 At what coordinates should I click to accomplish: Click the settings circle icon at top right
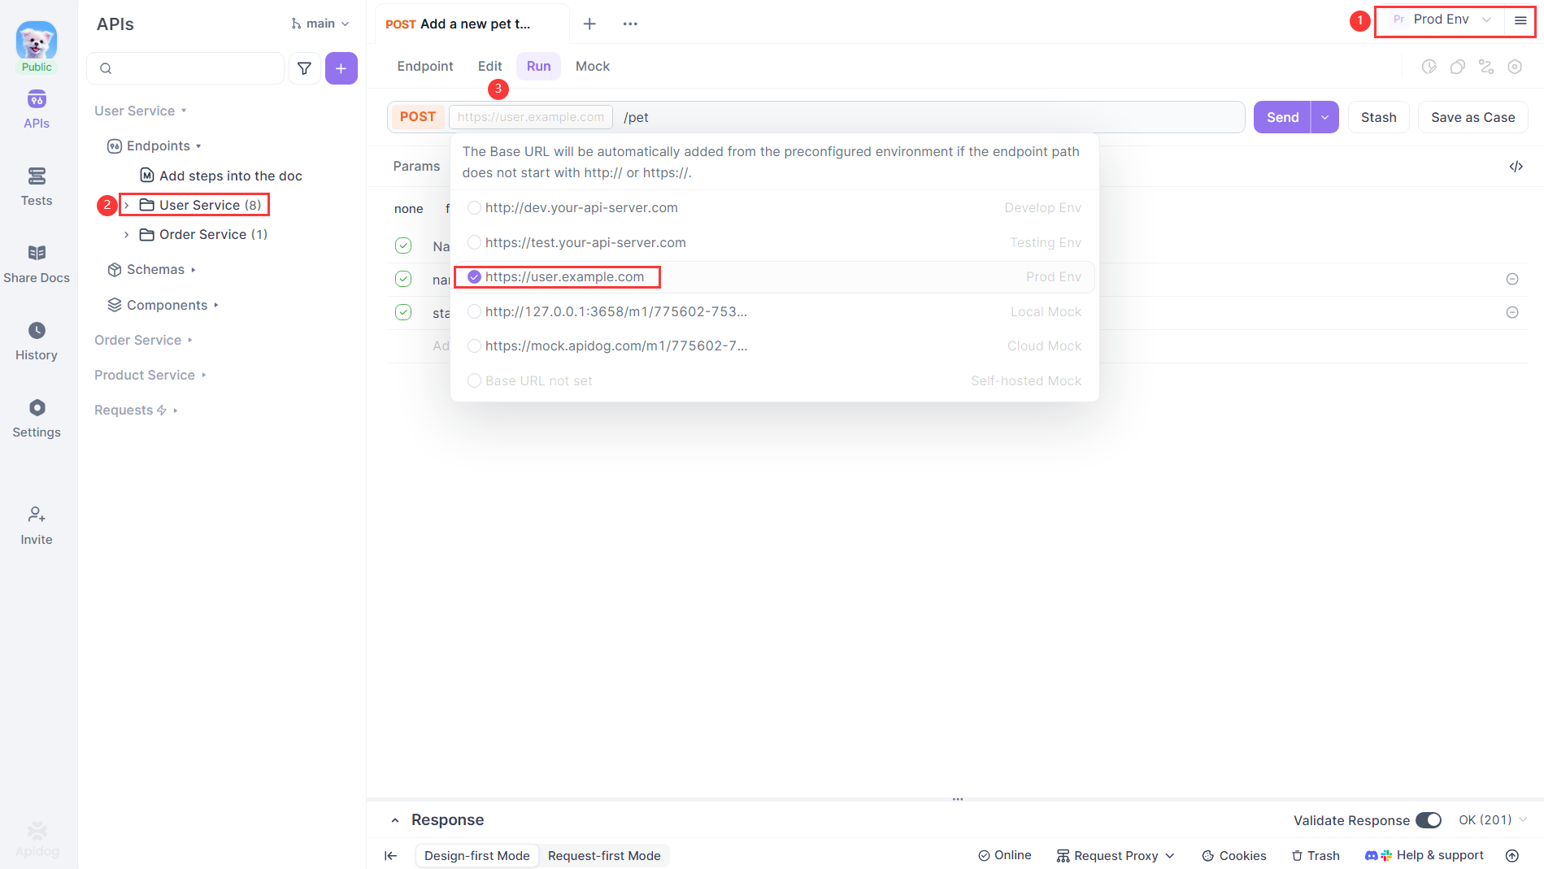coord(1515,67)
